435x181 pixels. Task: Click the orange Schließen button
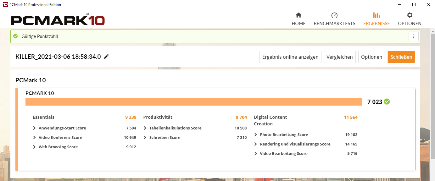coord(401,57)
